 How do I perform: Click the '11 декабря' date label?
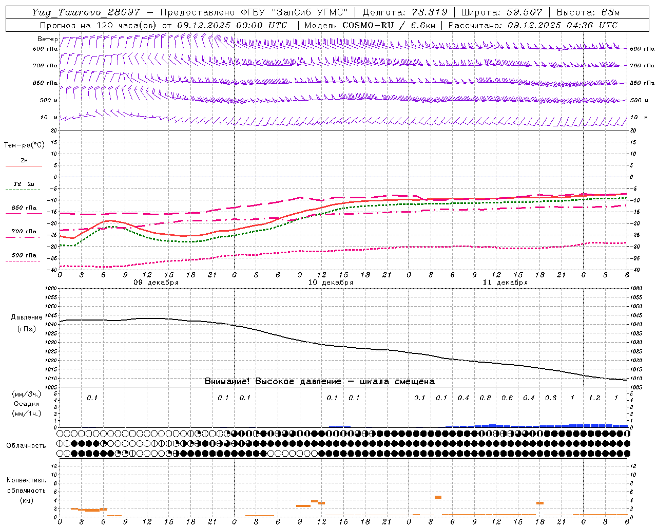coord(505,283)
